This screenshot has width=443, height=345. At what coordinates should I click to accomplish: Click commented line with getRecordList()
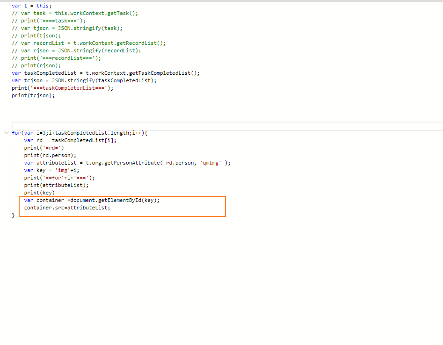pos(89,43)
